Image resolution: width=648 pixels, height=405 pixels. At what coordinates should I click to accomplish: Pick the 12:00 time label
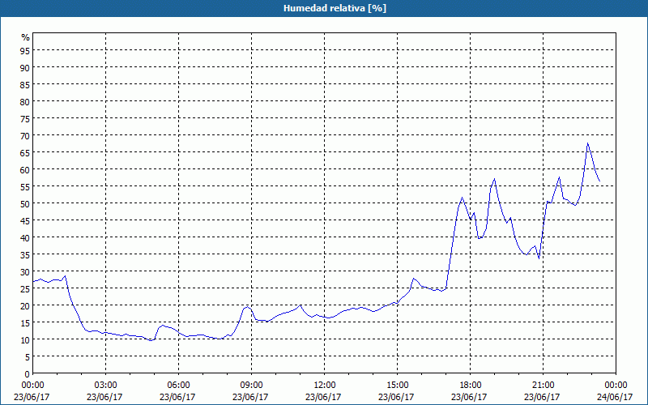(325, 386)
